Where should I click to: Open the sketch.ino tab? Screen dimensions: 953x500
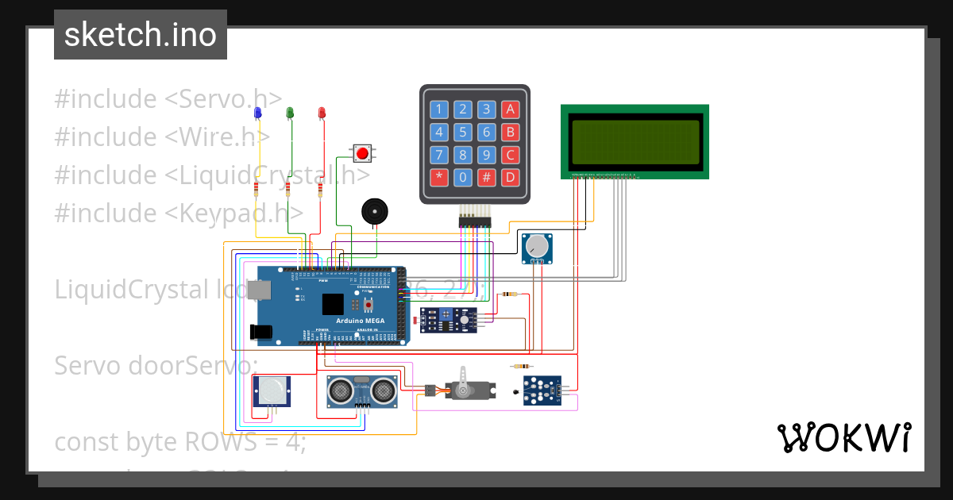coord(140,35)
